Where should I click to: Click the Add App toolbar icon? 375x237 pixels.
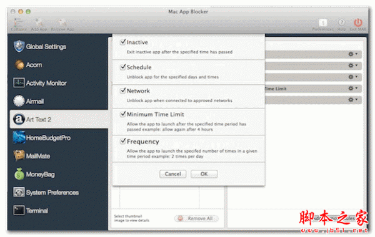(x=39, y=22)
